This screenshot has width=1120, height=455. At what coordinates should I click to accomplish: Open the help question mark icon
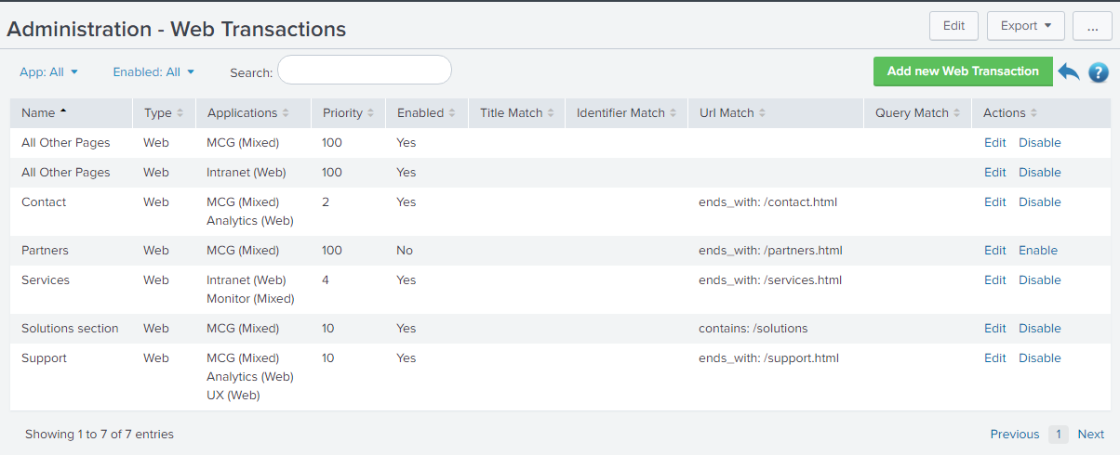(x=1098, y=72)
